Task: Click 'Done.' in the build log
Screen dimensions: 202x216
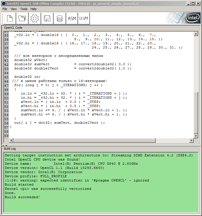Action: [10, 193]
